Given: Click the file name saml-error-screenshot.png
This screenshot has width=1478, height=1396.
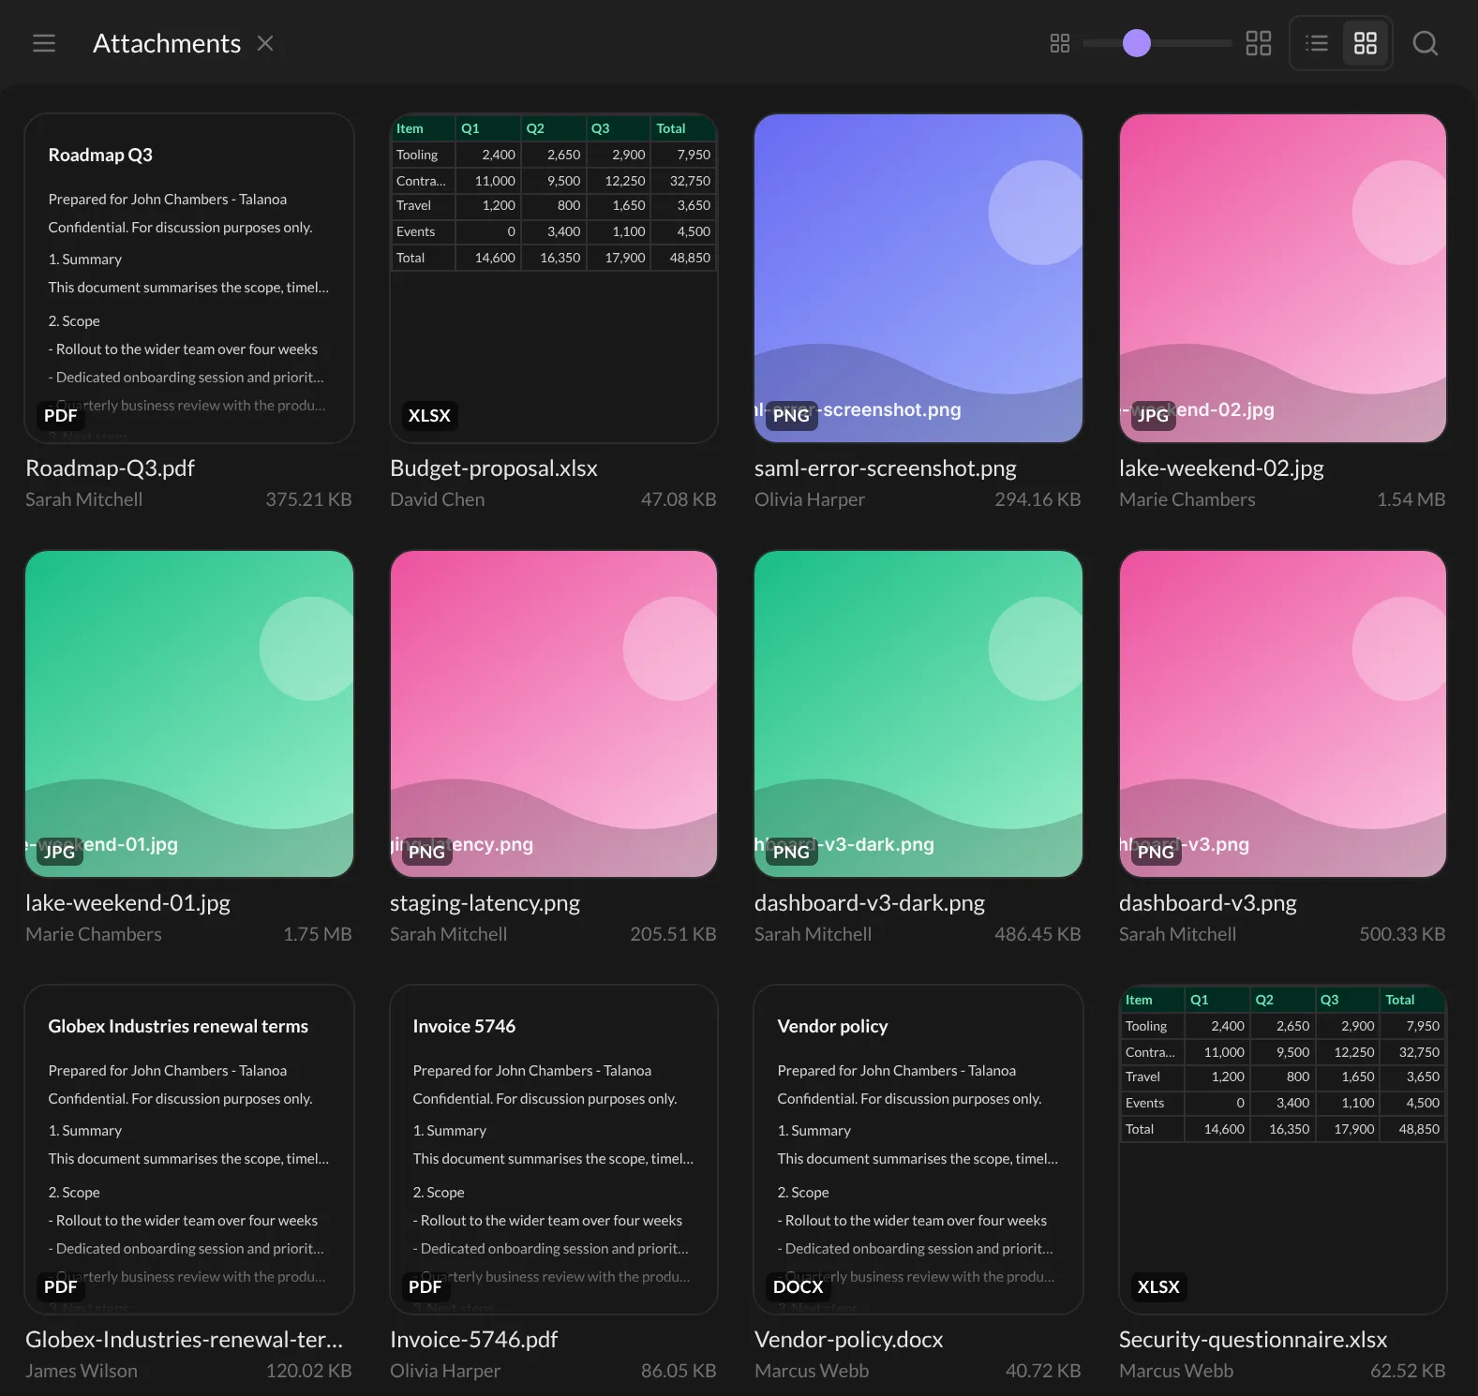Looking at the screenshot, I should click(x=886, y=468).
